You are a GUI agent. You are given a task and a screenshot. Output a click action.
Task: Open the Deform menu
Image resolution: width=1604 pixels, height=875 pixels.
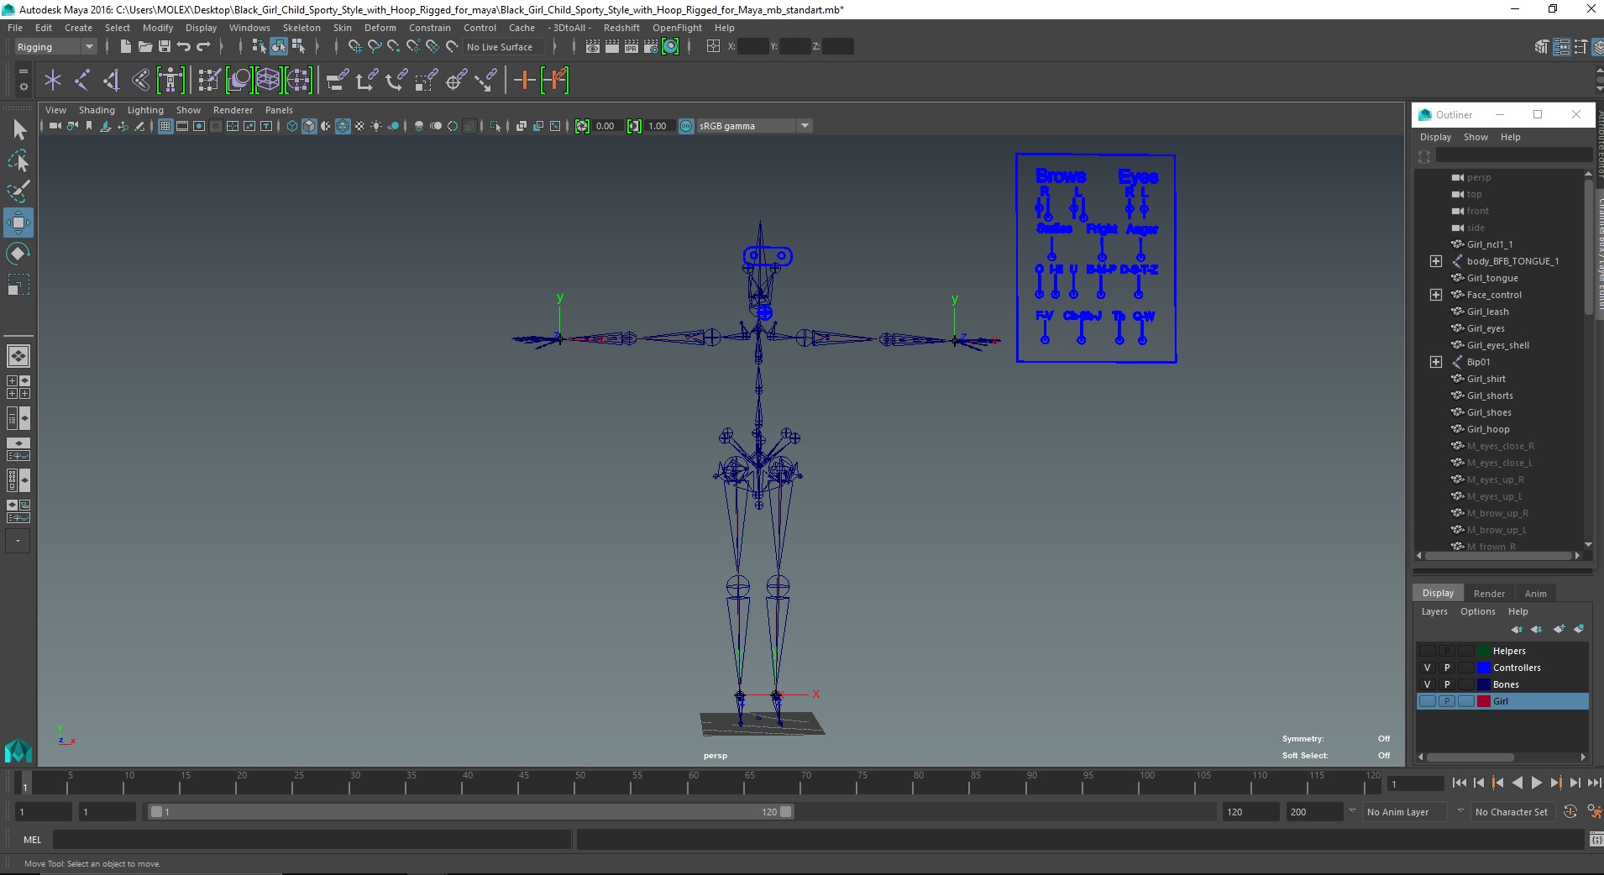(x=380, y=28)
